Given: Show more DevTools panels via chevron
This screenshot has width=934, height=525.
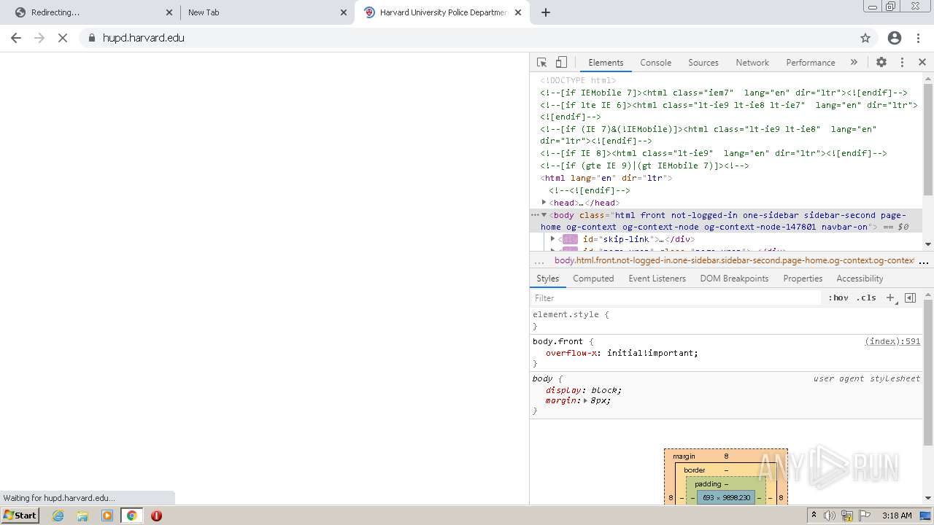Looking at the screenshot, I should click(854, 63).
